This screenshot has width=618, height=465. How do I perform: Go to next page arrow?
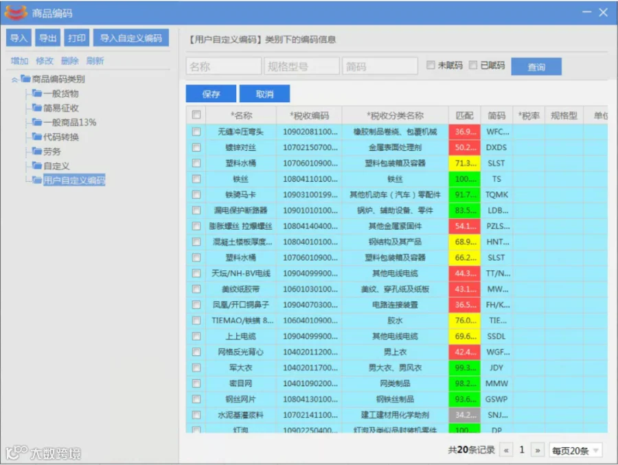coord(538,450)
